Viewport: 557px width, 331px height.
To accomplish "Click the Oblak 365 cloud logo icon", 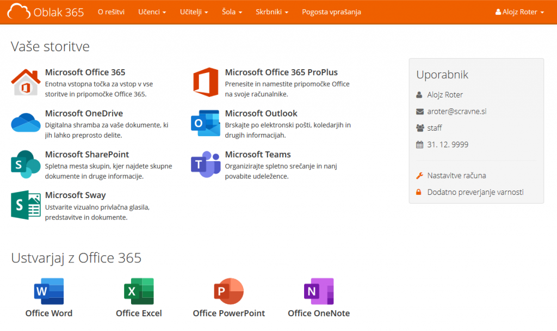I will point(18,12).
